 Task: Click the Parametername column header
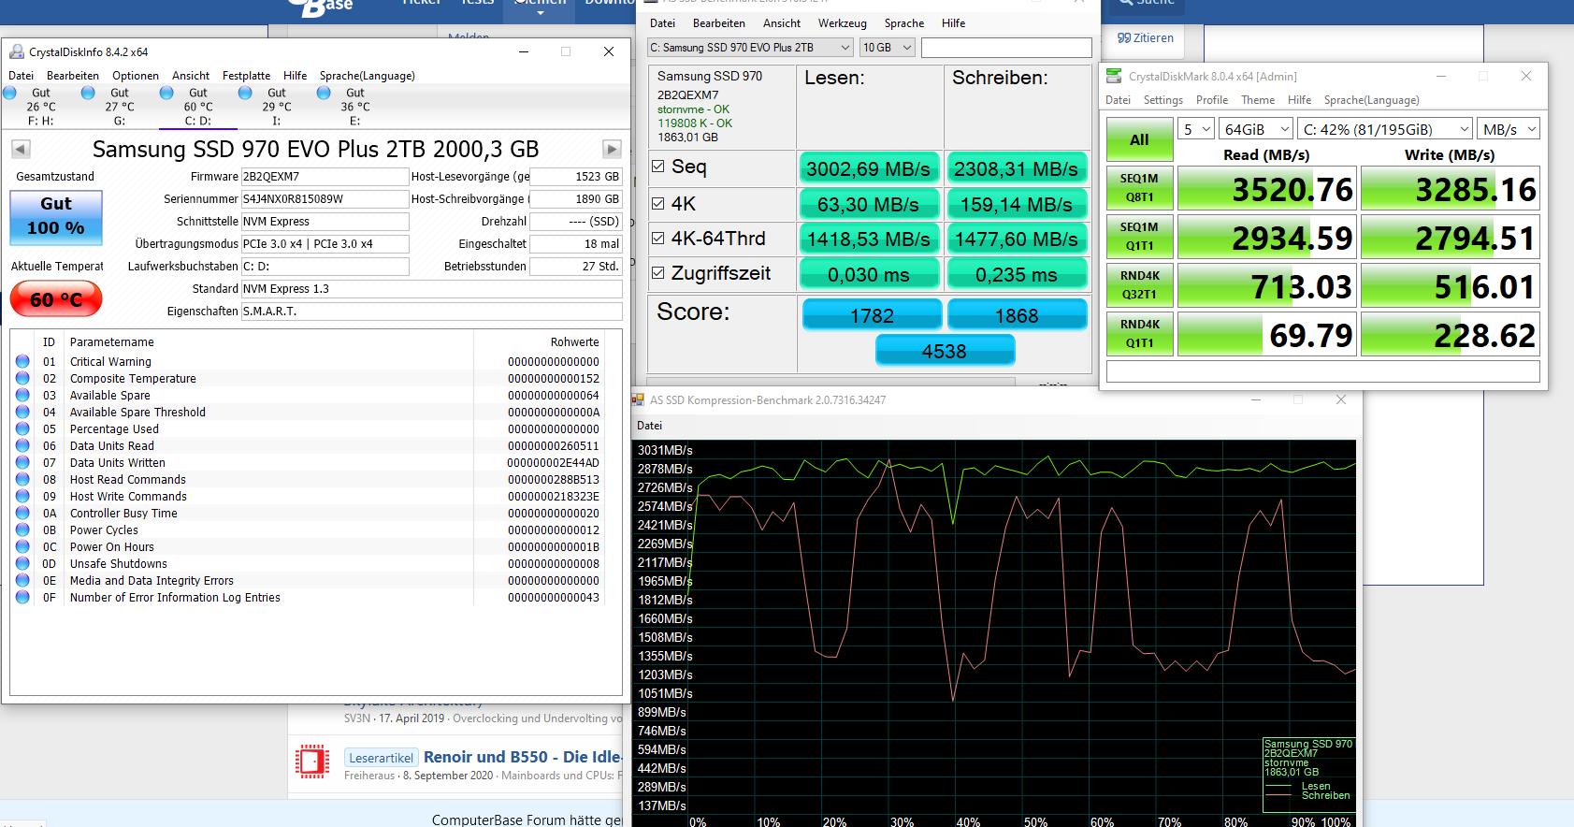tap(111, 342)
